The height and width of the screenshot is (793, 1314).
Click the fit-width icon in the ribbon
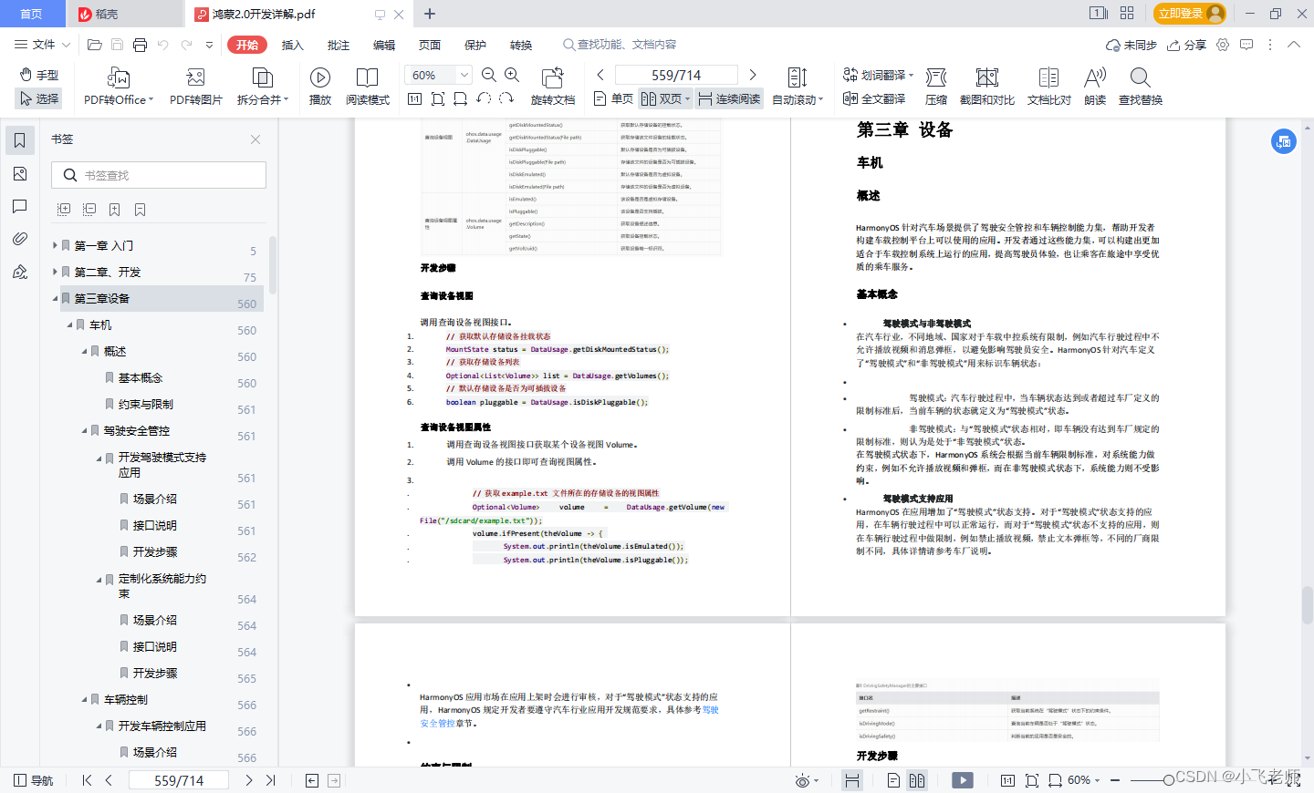461,98
